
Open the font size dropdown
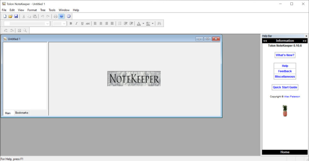pyautogui.click(x=64, y=23)
